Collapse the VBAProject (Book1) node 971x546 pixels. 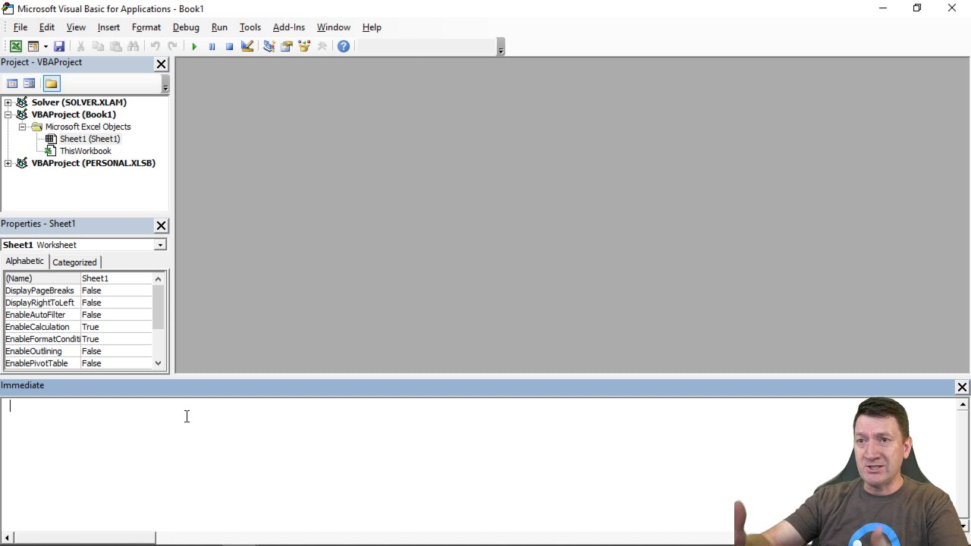tap(8, 115)
